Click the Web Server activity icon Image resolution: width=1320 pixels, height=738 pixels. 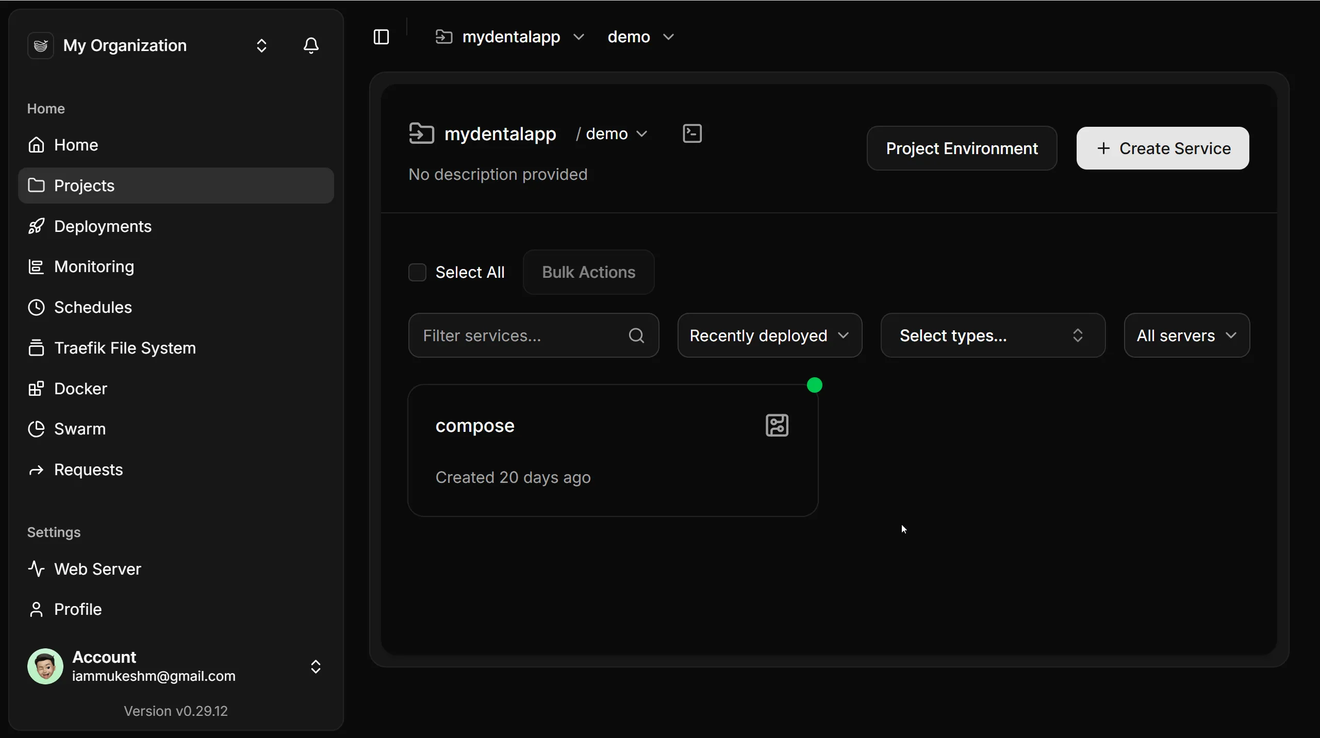(36, 568)
